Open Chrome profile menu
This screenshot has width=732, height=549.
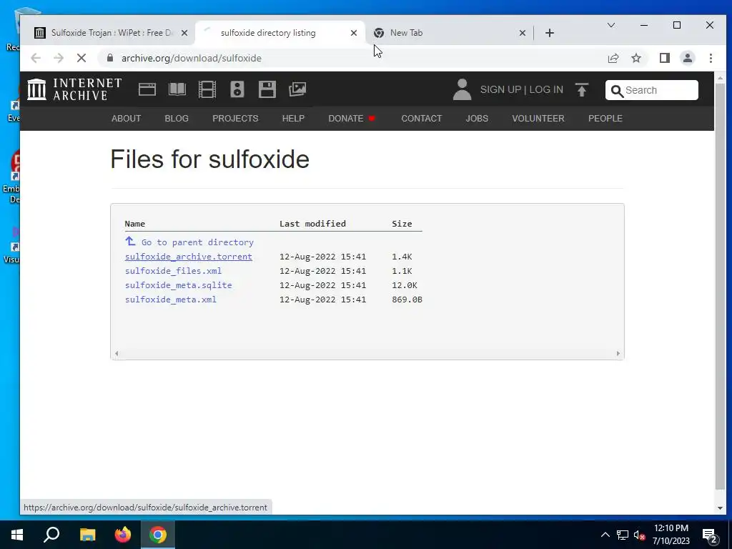point(688,58)
